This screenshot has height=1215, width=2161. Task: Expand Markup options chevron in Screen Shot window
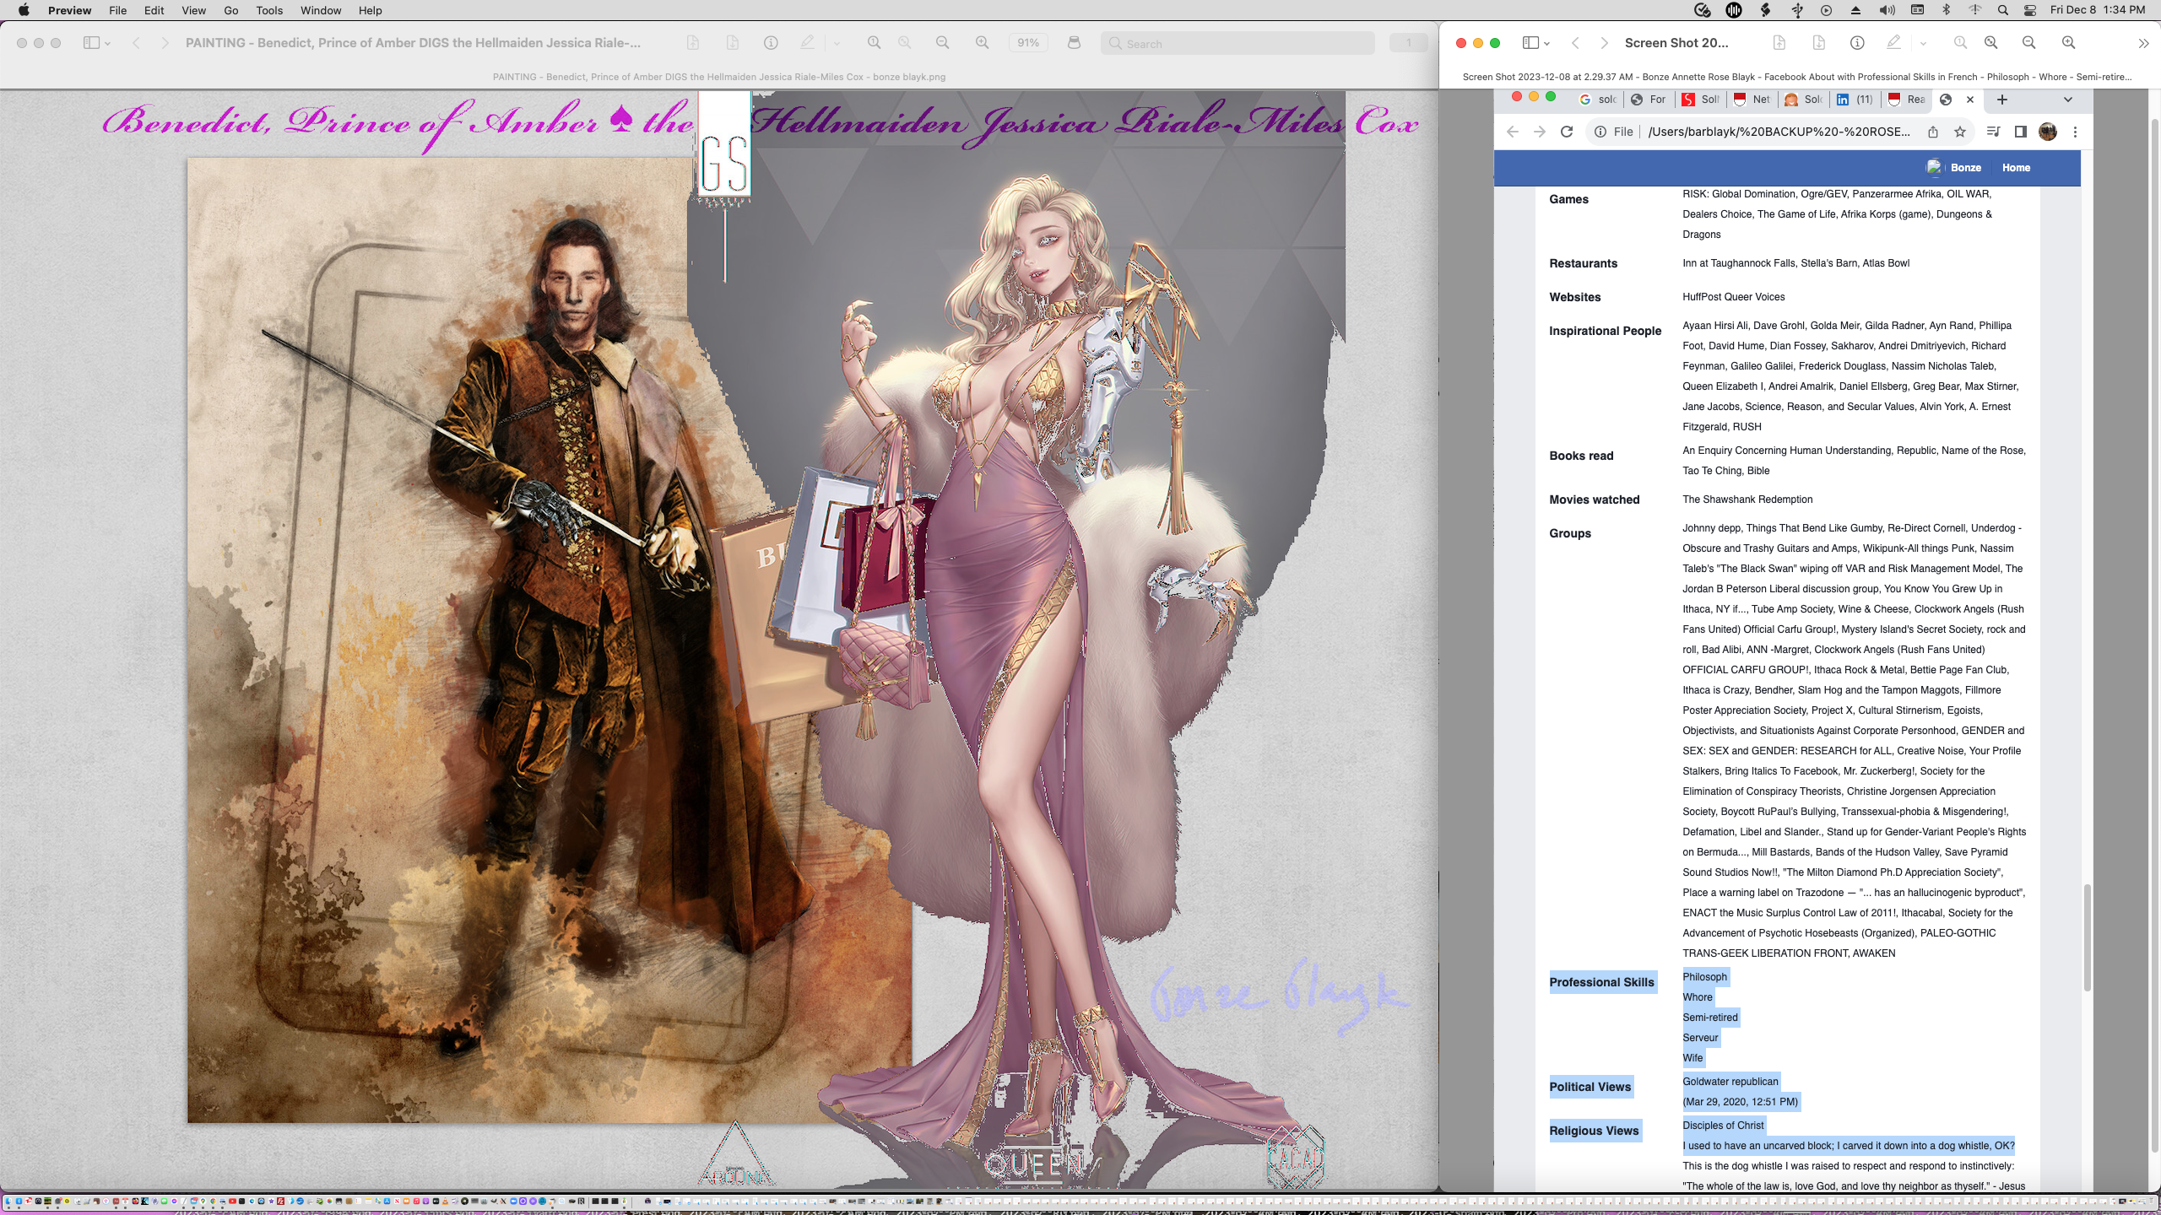pyautogui.click(x=1923, y=43)
